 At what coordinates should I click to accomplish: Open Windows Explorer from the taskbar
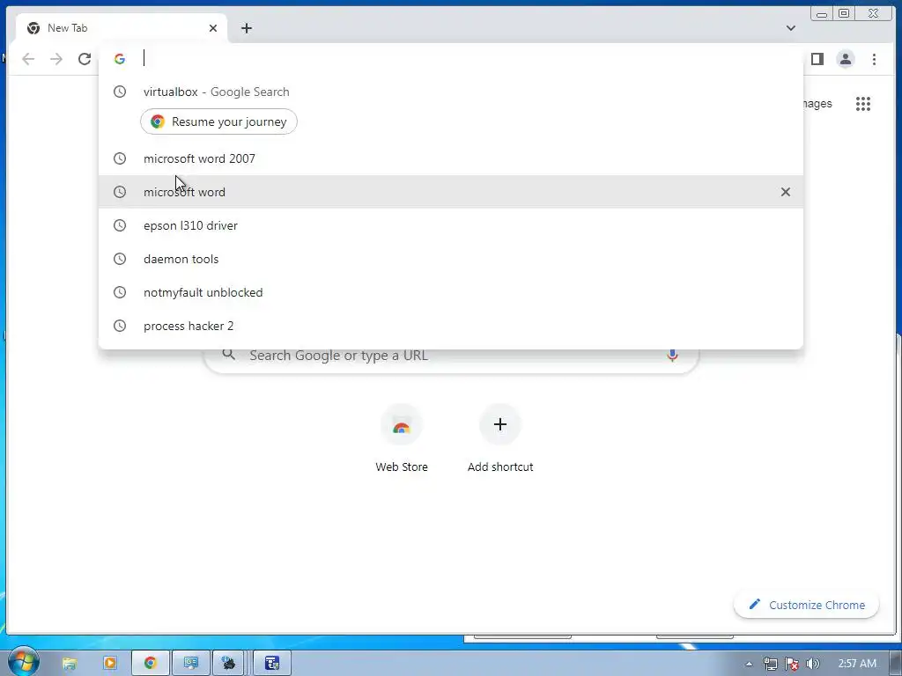[70, 664]
